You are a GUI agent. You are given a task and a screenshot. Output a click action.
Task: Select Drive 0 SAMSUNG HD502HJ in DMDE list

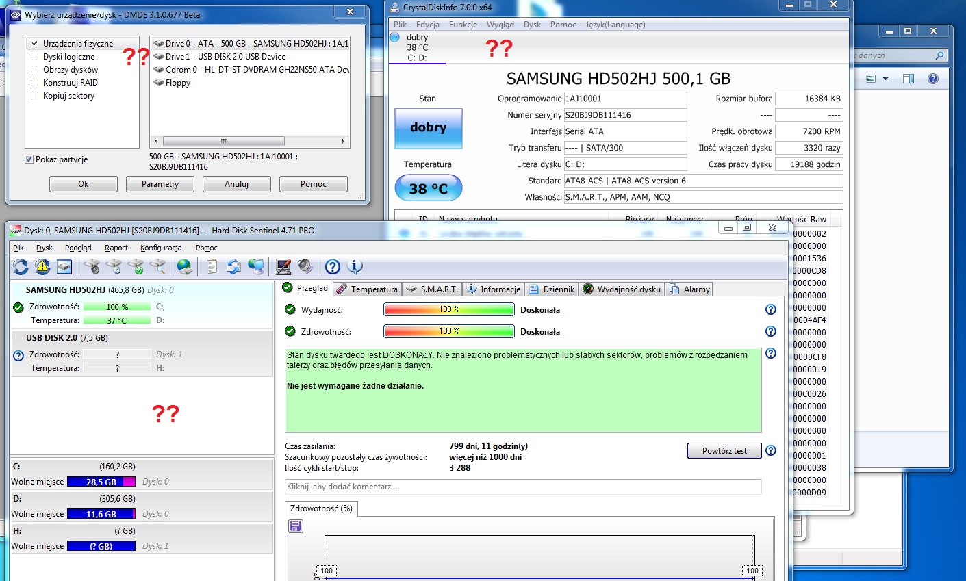coord(251,43)
